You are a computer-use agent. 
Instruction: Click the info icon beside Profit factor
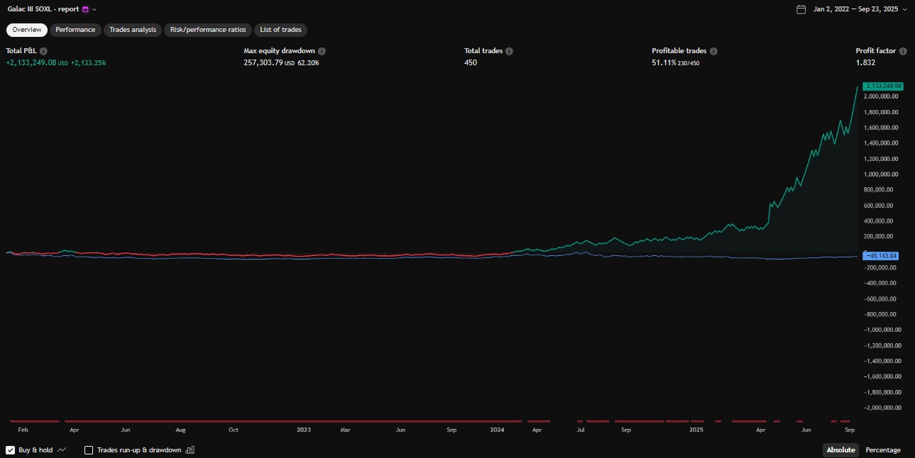click(903, 51)
